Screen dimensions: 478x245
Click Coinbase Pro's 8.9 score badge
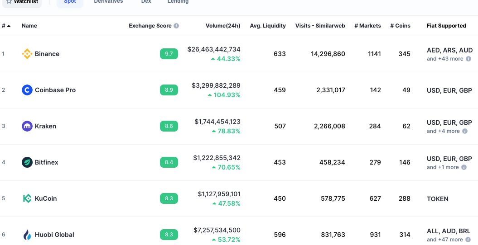pyautogui.click(x=169, y=90)
